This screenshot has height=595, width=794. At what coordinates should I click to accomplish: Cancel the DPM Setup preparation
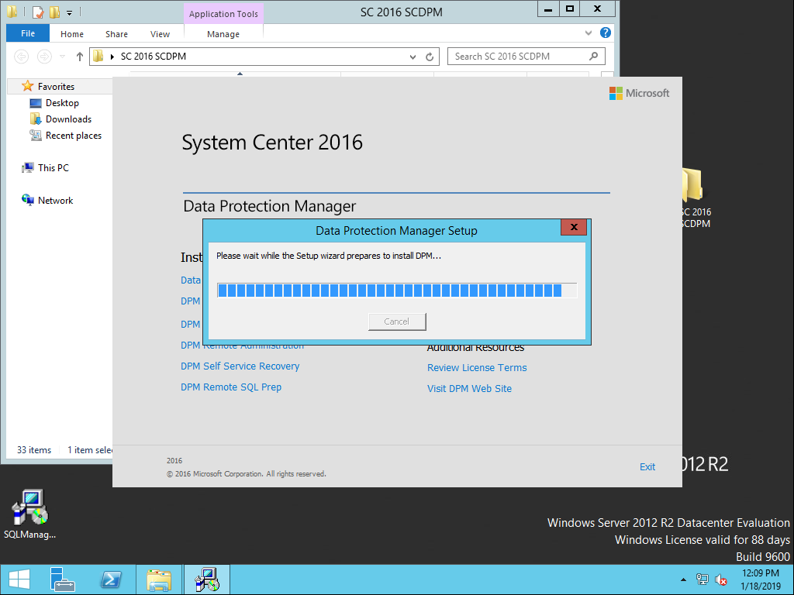396,321
